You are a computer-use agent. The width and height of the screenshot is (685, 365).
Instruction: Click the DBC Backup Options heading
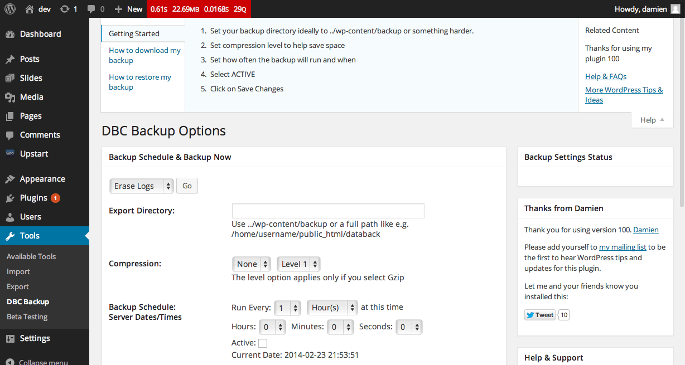tap(163, 131)
